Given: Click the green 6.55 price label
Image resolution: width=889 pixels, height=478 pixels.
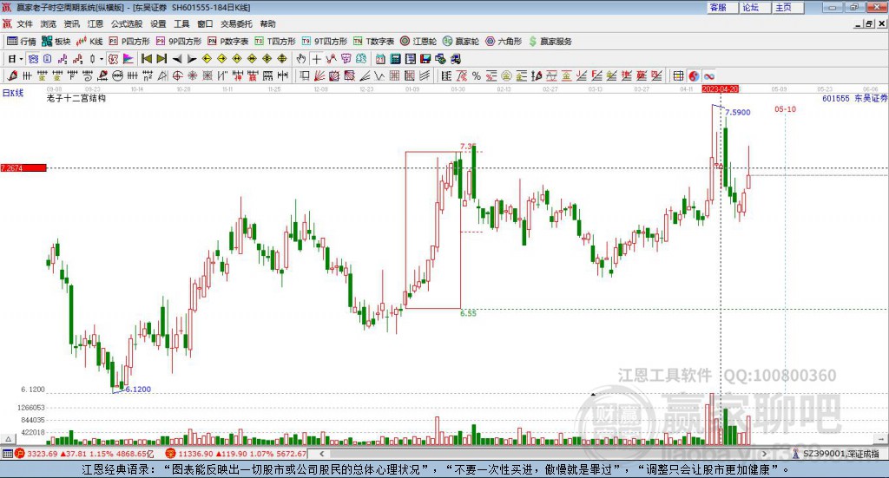Looking at the screenshot, I should (468, 313).
